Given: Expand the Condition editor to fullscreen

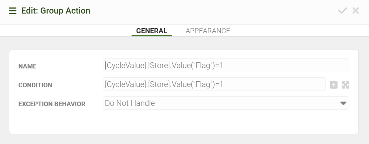Looking at the screenshot, I should coord(345,85).
